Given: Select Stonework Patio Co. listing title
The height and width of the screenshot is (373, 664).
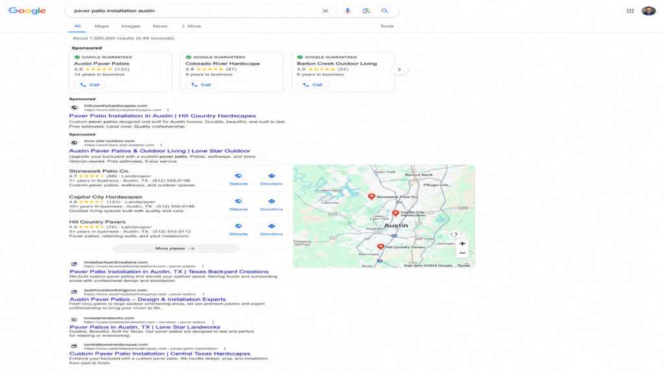Looking at the screenshot, I should coord(99,171).
